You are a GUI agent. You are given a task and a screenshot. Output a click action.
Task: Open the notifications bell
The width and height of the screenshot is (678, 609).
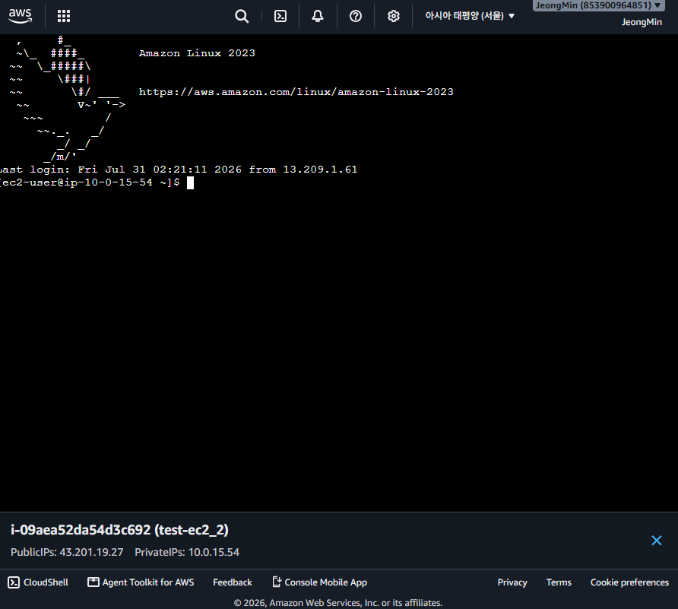click(318, 16)
